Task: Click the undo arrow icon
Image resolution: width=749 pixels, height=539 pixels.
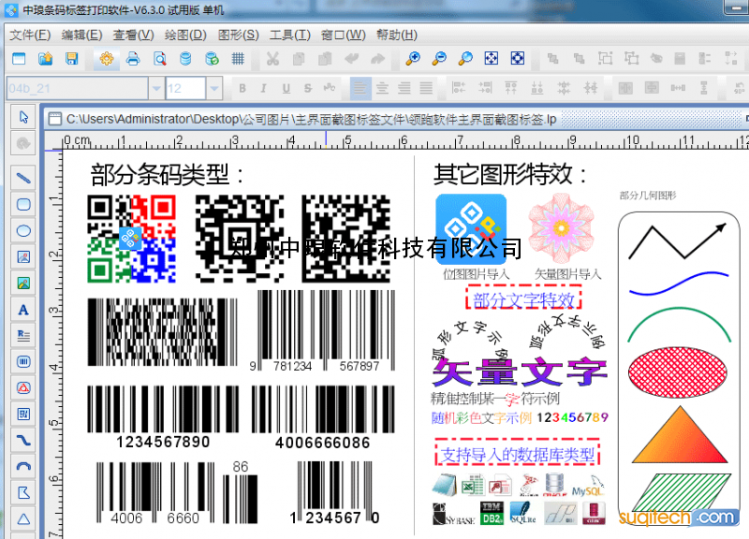Action: click(352, 59)
